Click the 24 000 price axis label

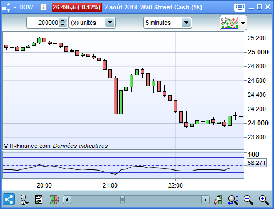click(x=258, y=123)
